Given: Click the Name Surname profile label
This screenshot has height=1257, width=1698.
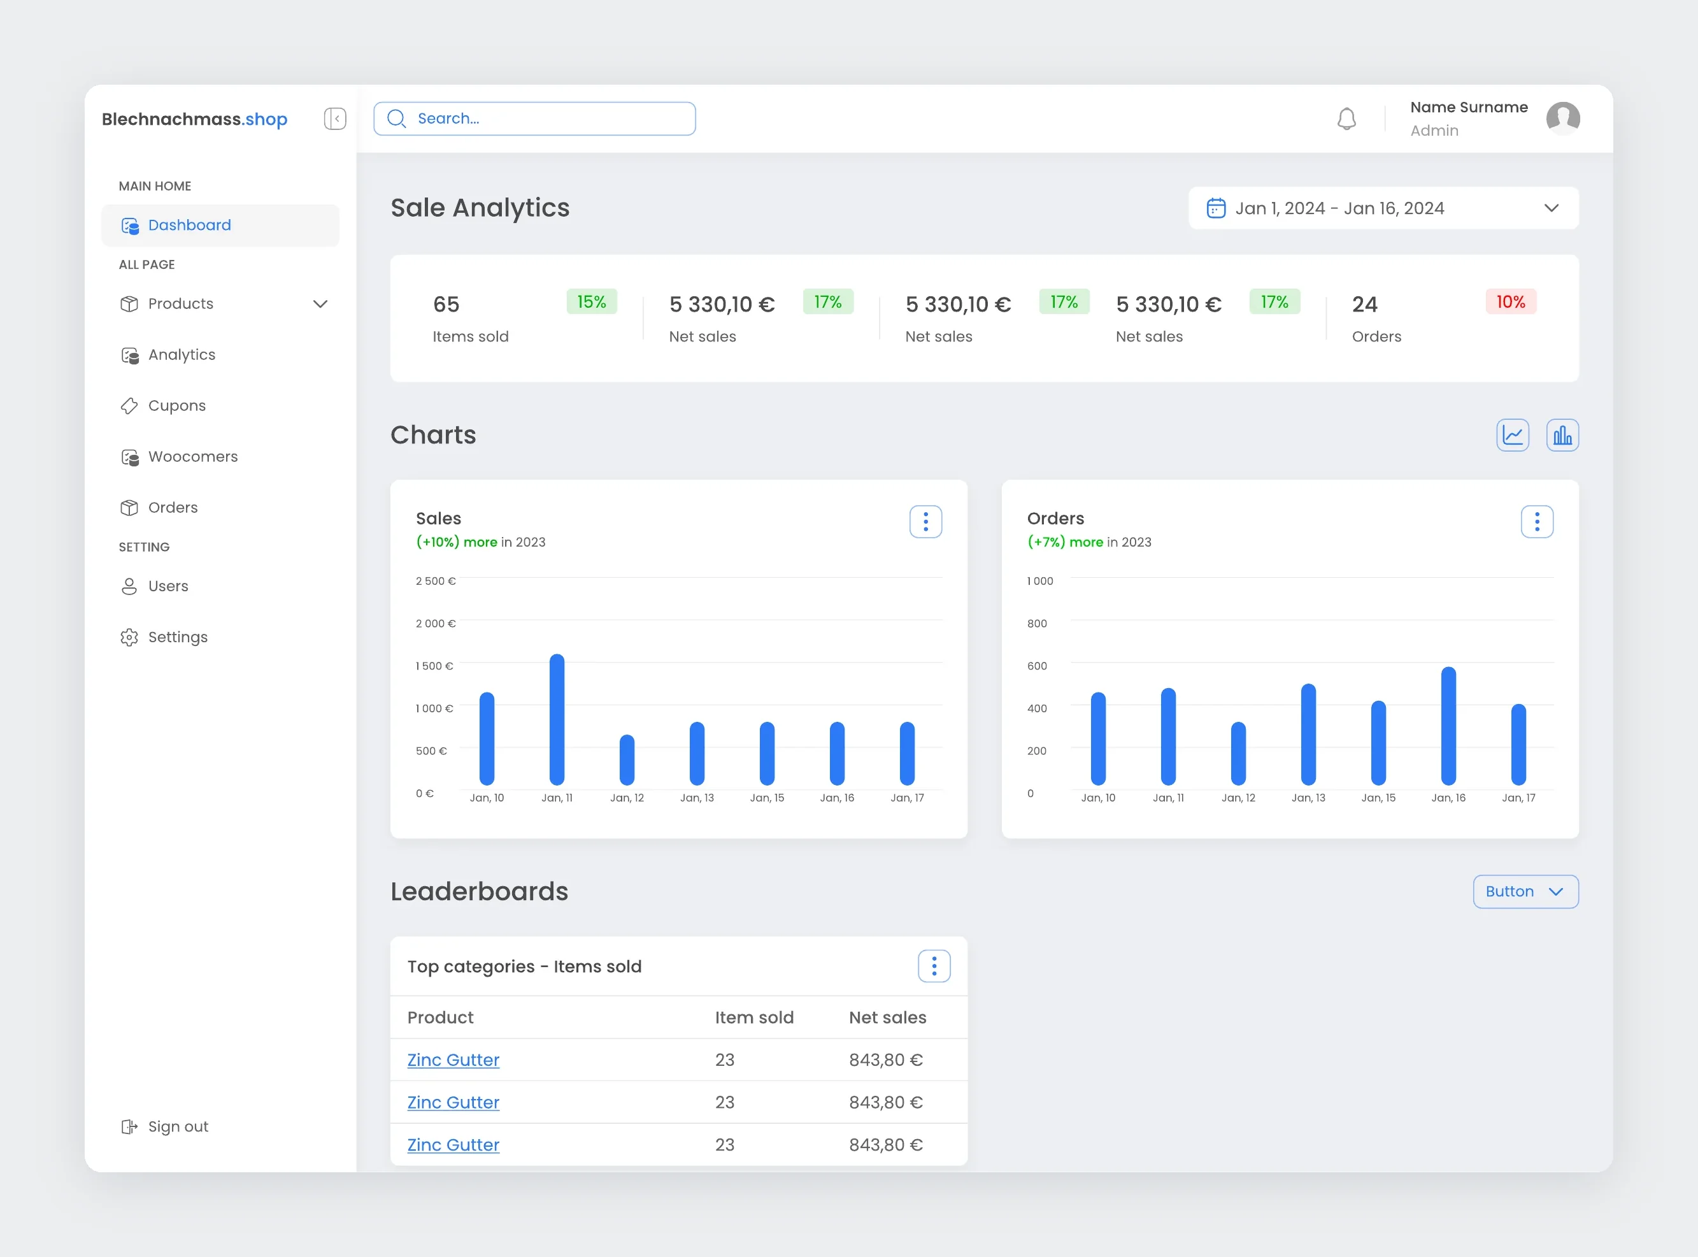Looking at the screenshot, I should coord(1469,107).
